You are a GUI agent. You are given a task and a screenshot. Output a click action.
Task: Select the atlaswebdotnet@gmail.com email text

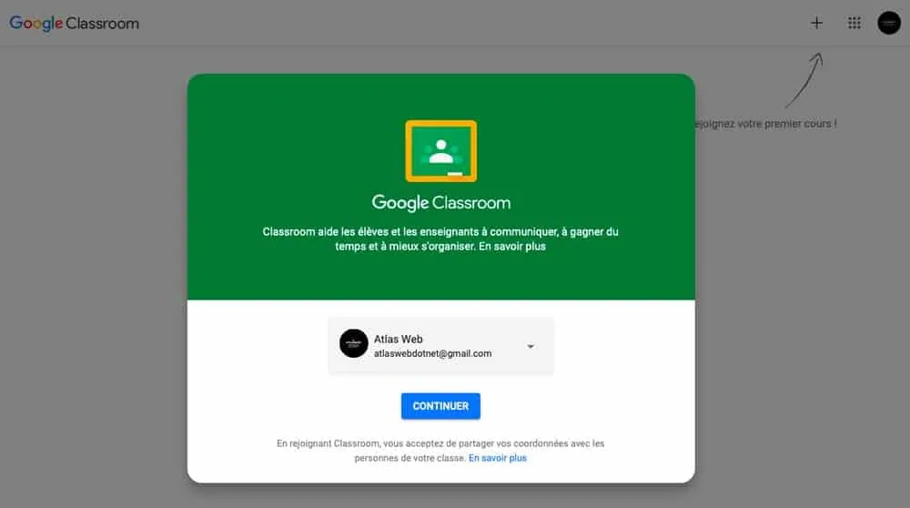pyautogui.click(x=432, y=353)
